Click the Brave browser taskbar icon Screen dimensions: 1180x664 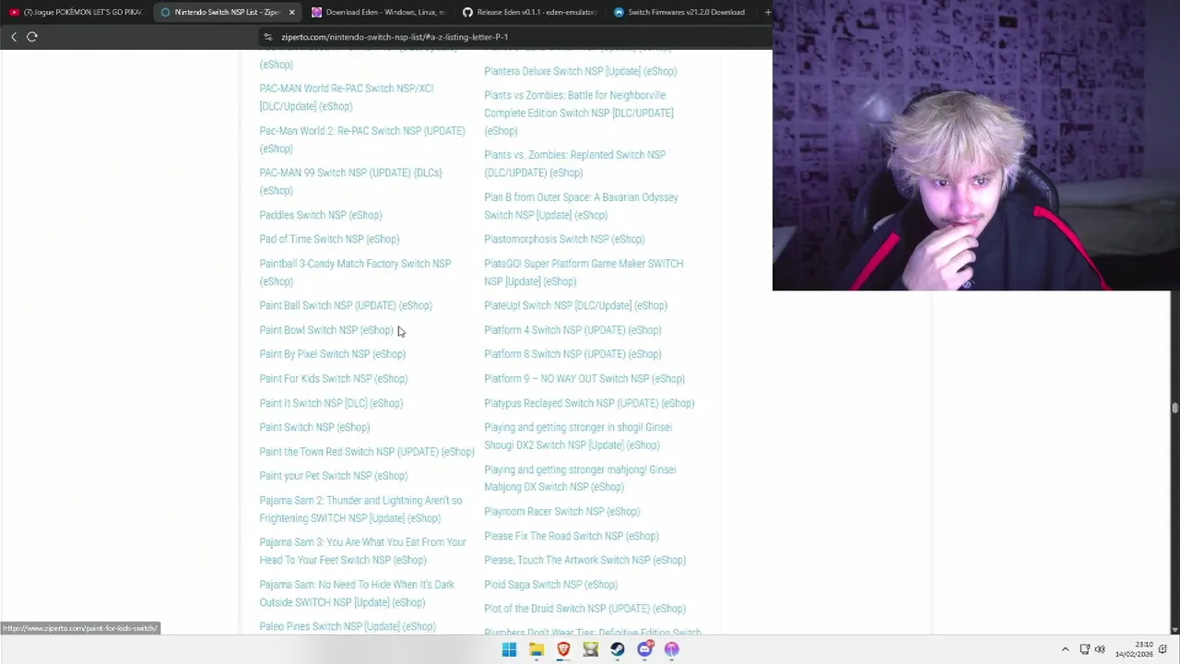563,649
